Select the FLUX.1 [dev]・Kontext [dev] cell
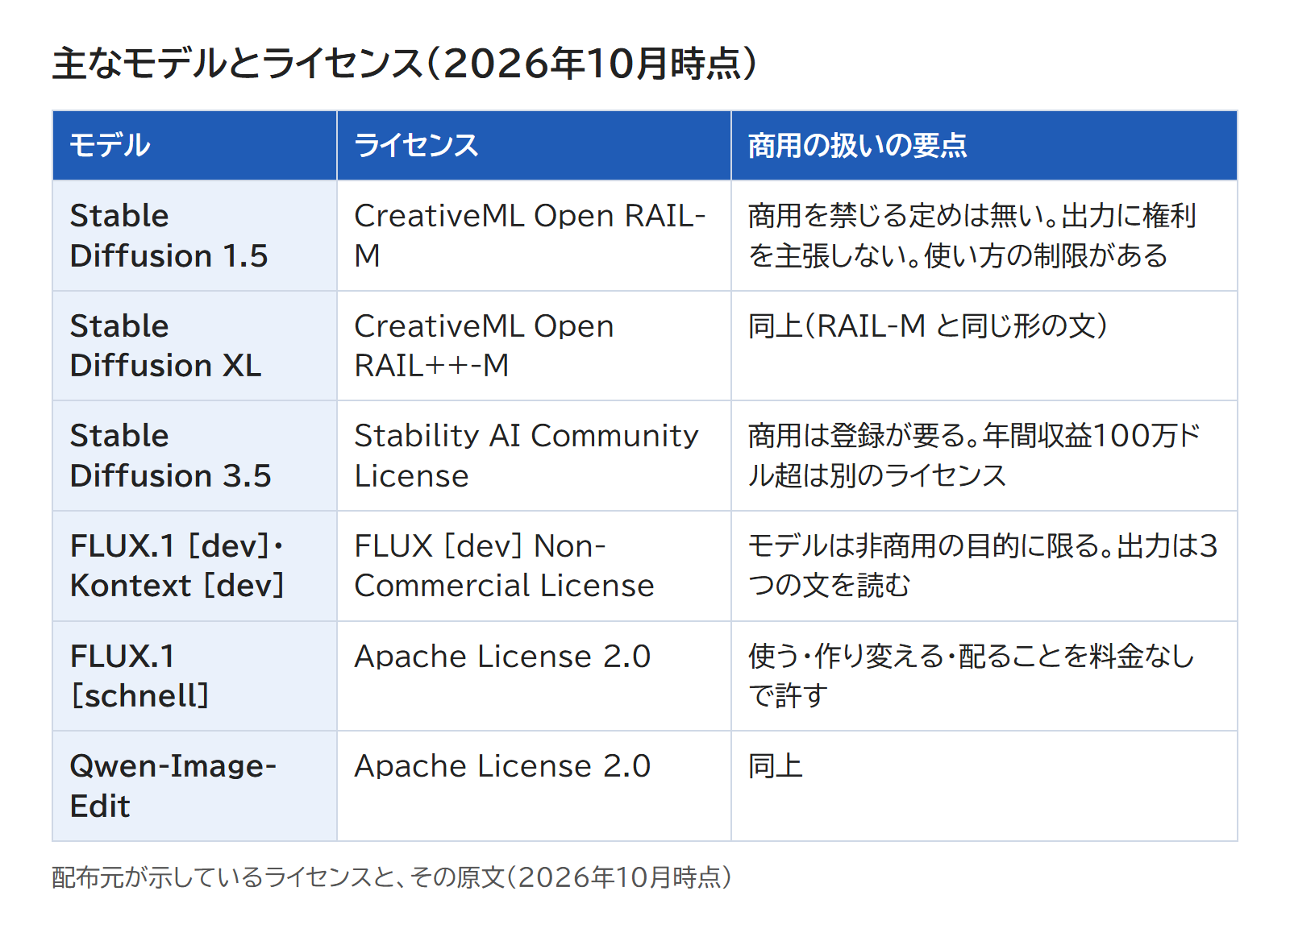The width and height of the screenshot is (1290, 941). pos(194,566)
